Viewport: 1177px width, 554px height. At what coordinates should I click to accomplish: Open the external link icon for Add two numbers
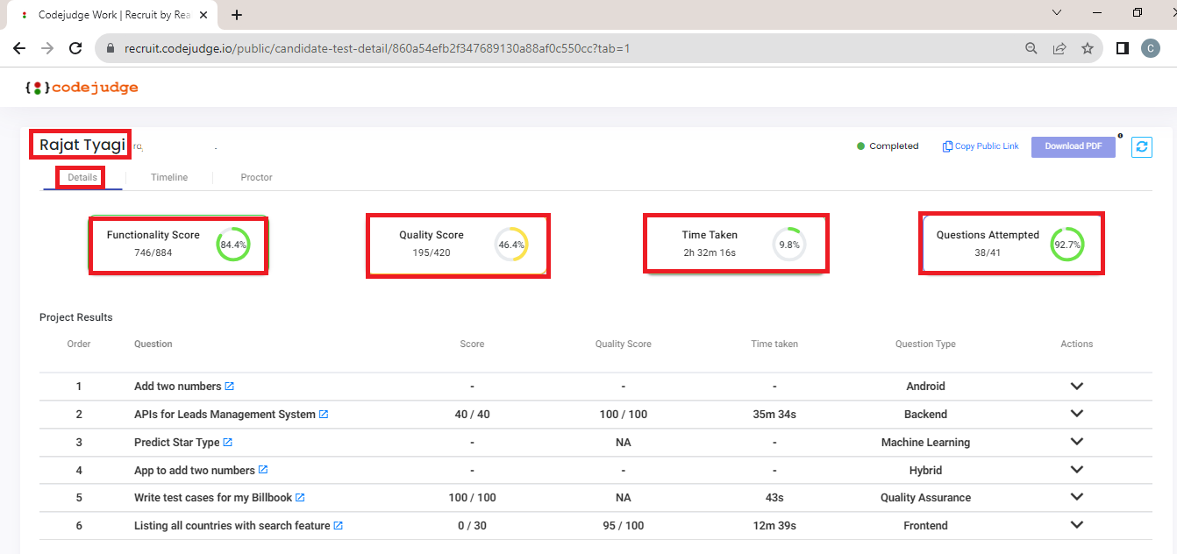coord(229,385)
